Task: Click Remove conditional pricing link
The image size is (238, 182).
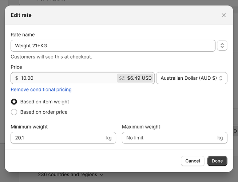Action: (x=41, y=90)
